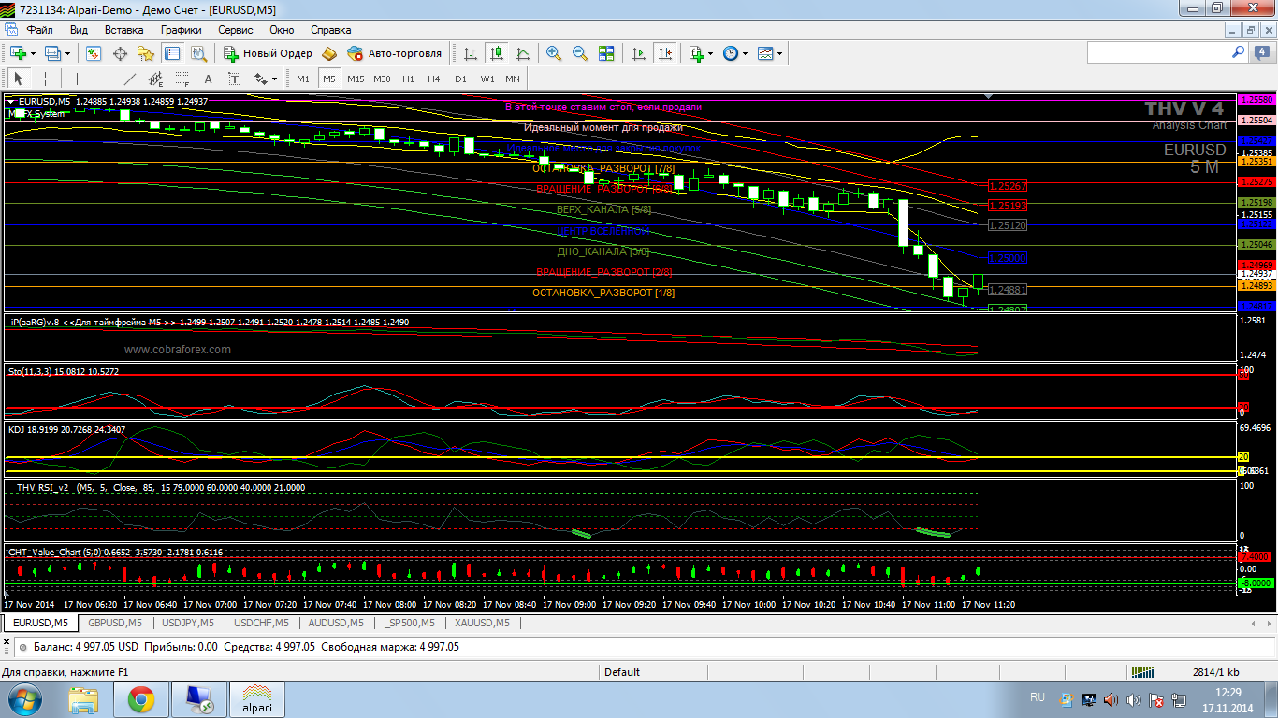Open the Data Window crosshair icon
Image resolution: width=1278 pixels, height=718 pixels.
click(x=120, y=53)
